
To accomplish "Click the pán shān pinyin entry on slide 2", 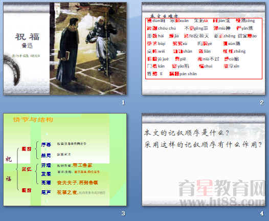I will point(183,74).
